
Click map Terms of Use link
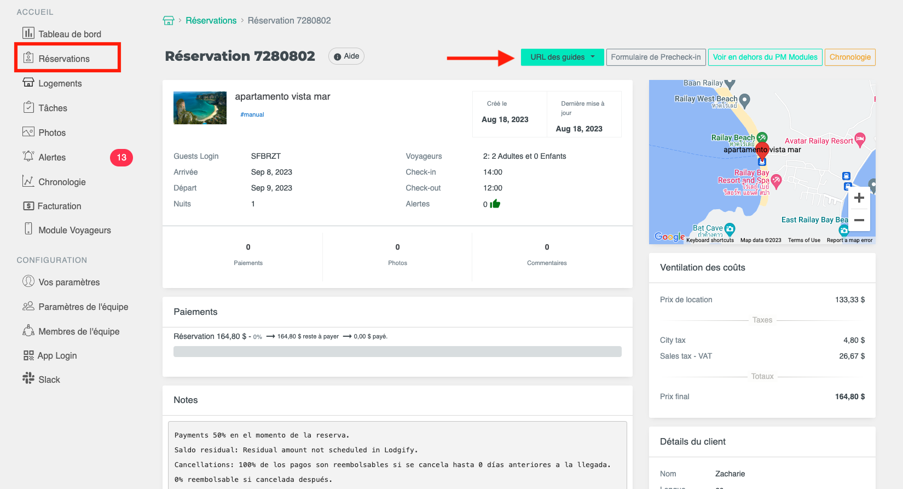tap(804, 240)
